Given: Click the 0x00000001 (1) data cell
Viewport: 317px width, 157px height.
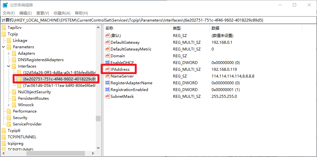Looking at the screenshot, I should click(x=226, y=90).
